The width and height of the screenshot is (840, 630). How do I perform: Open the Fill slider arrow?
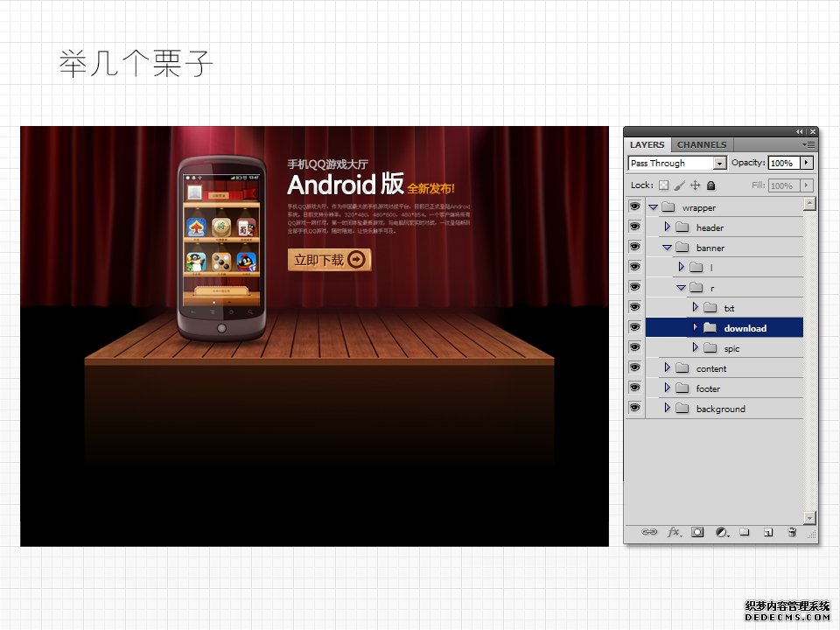click(x=807, y=185)
